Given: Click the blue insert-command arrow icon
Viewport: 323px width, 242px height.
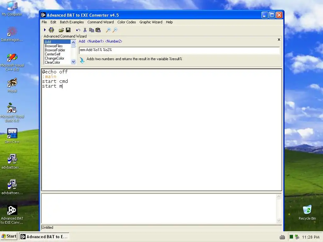Looking at the screenshot, I should pos(82,60).
